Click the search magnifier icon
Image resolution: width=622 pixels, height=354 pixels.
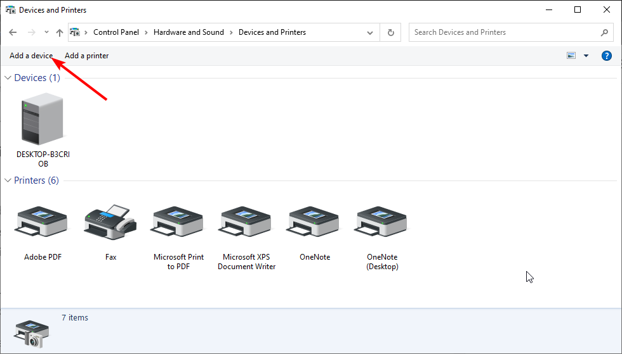pos(604,32)
